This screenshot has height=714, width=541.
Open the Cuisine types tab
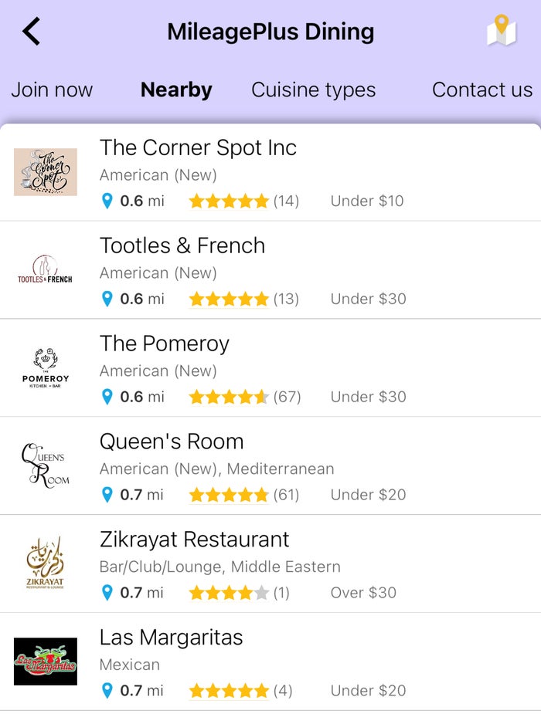click(x=314, y=90)
